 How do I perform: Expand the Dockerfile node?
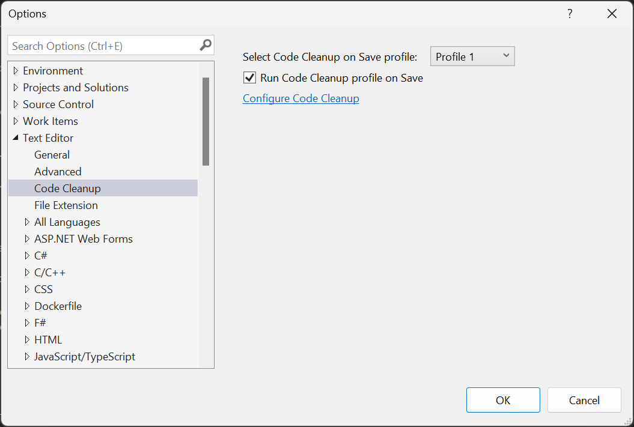click(x=27, y=306)
